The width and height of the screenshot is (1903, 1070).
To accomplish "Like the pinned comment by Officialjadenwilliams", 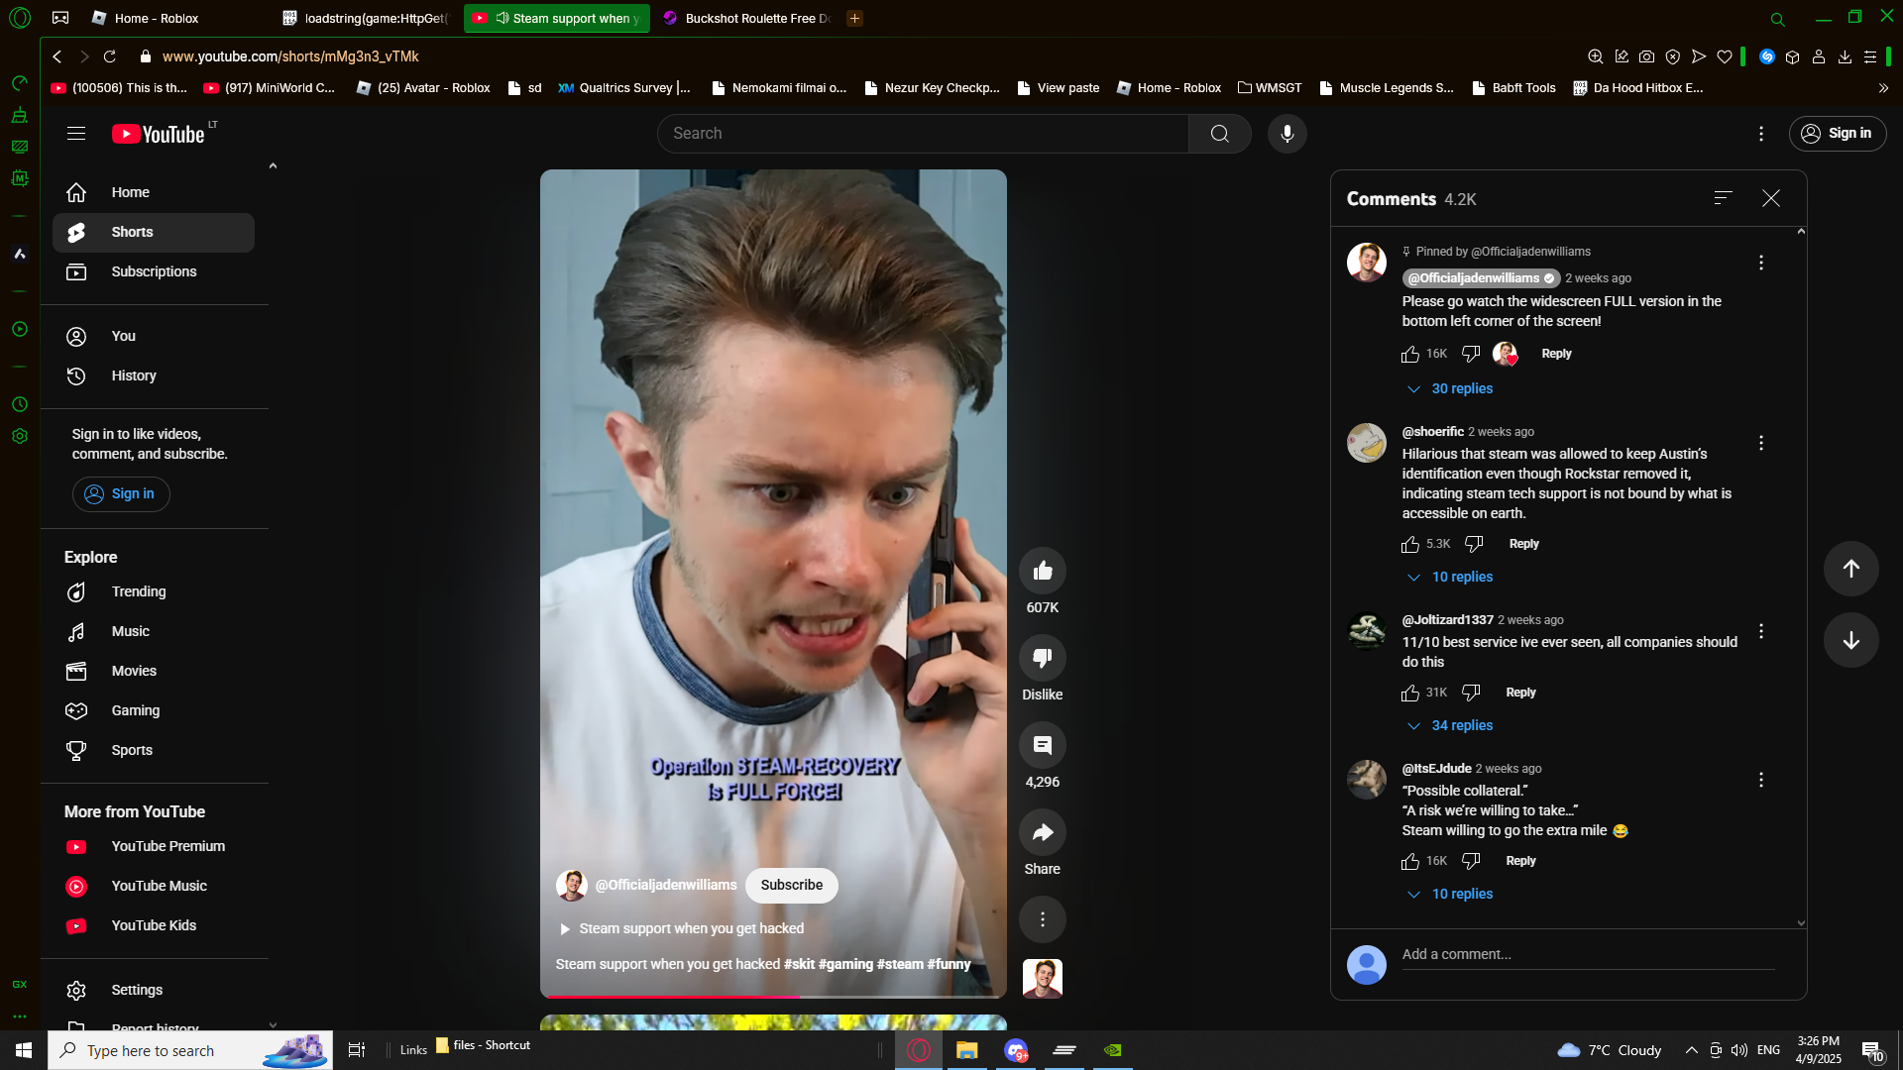I will tap(1410, 354).
